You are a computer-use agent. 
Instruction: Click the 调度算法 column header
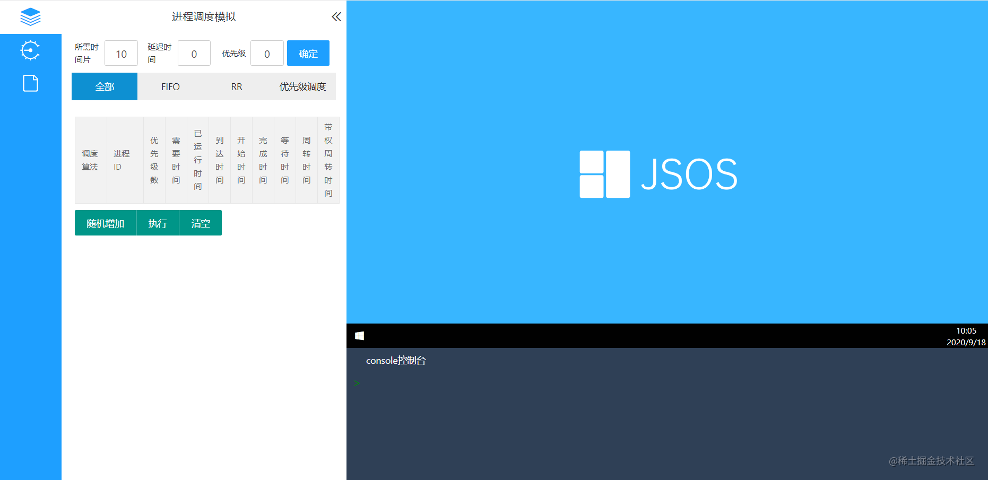pos(90,160)
